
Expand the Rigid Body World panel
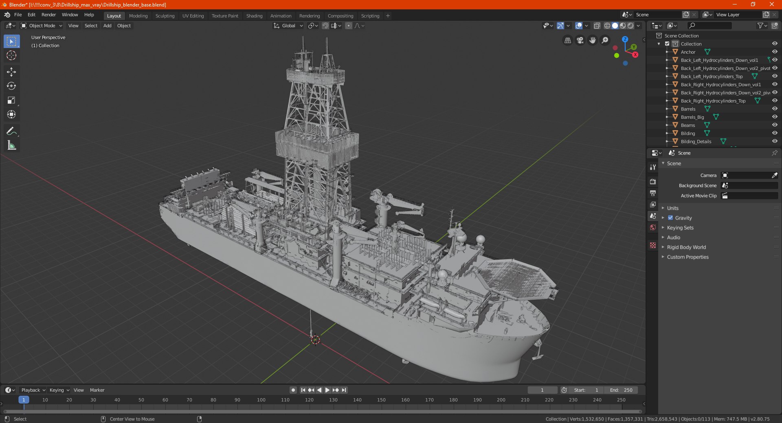686,247
